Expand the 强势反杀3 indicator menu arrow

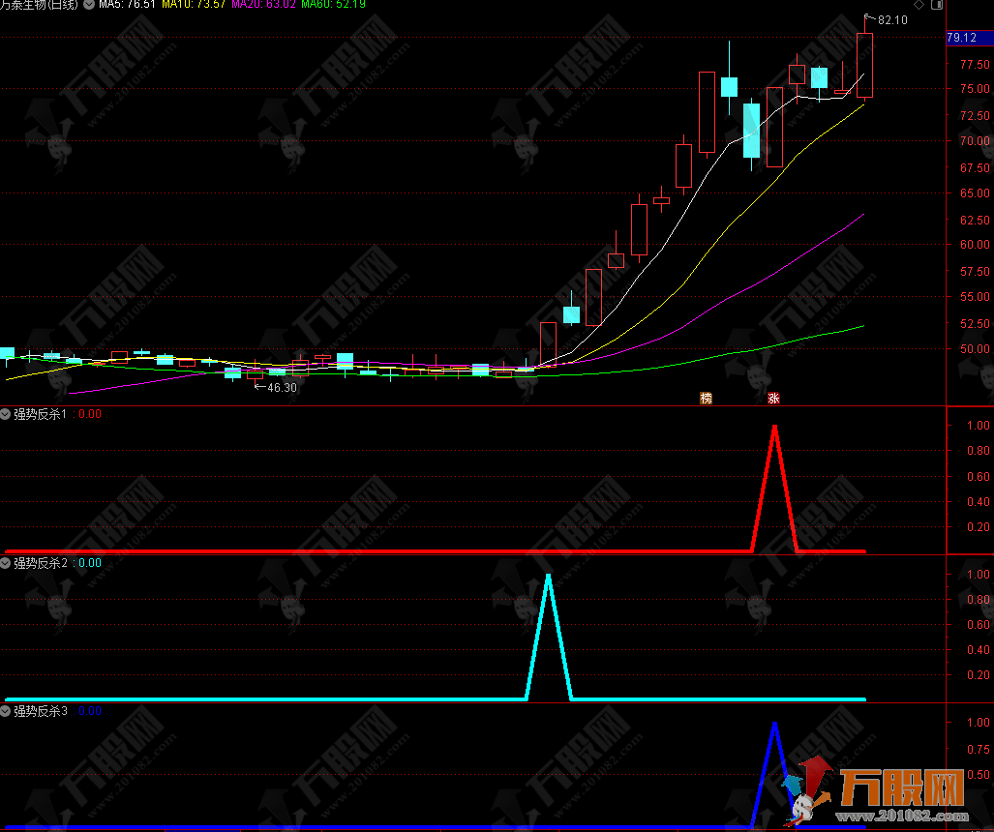6,712
